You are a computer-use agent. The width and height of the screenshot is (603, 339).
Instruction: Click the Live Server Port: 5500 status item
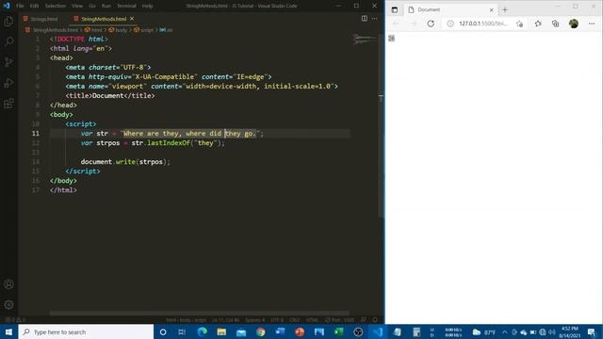point(339,320)
